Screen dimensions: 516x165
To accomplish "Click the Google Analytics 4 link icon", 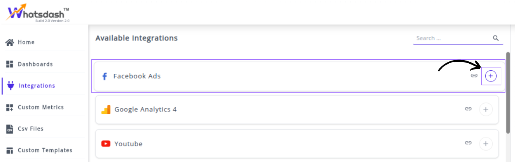I will click(469, 109).
